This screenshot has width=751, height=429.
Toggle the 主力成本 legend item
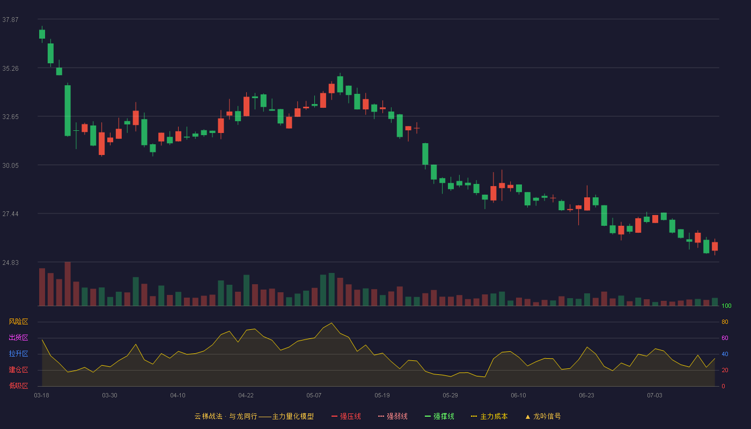[489, 416]
